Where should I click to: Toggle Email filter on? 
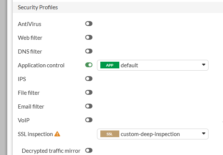(x=88, y=106)
